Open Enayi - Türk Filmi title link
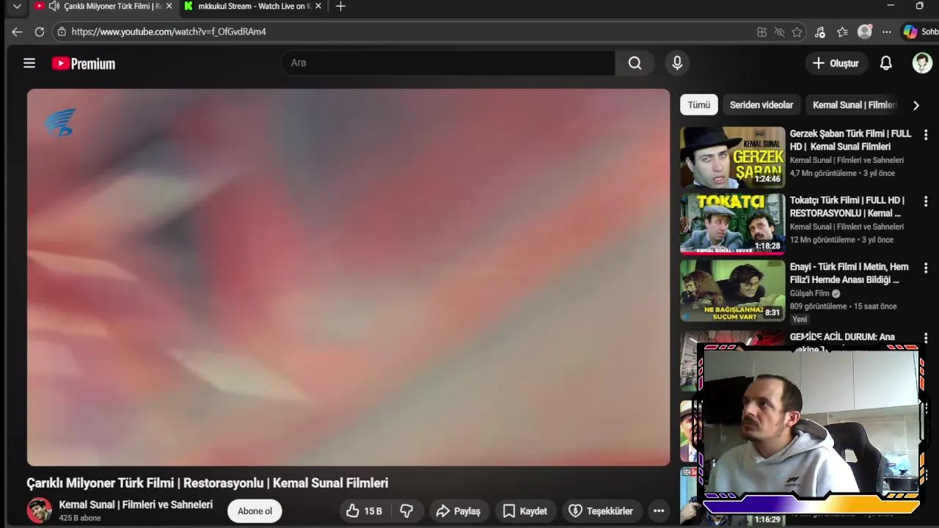The image size is (939, 528). point(850,274)
